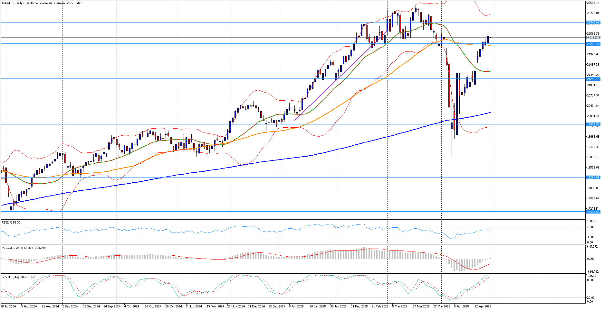Select the 18224.09 horizontal line price tag
The width and height of the screenshot is (604, 310).
click(593, 177)
